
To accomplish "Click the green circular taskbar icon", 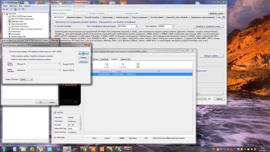I will (32, 149).
